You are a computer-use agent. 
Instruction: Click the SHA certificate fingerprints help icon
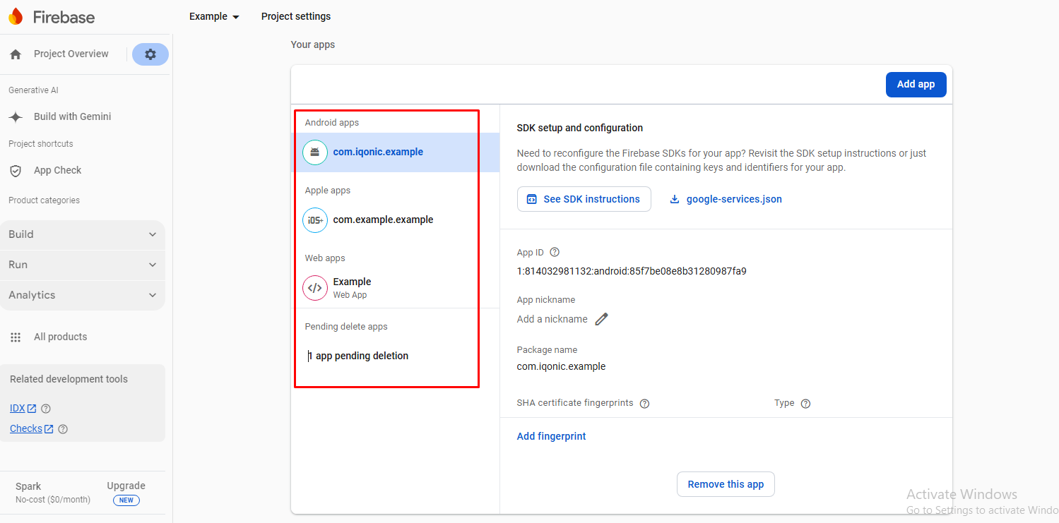(x=644, y=404)
